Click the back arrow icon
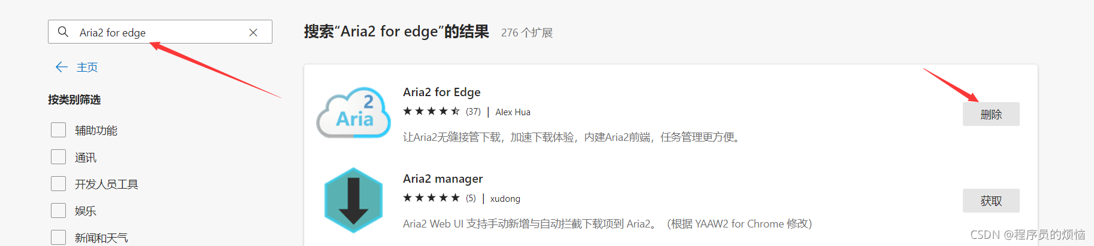Image resolution: width=1094 pixels, height=246 pixels. (x=61, y=67)
